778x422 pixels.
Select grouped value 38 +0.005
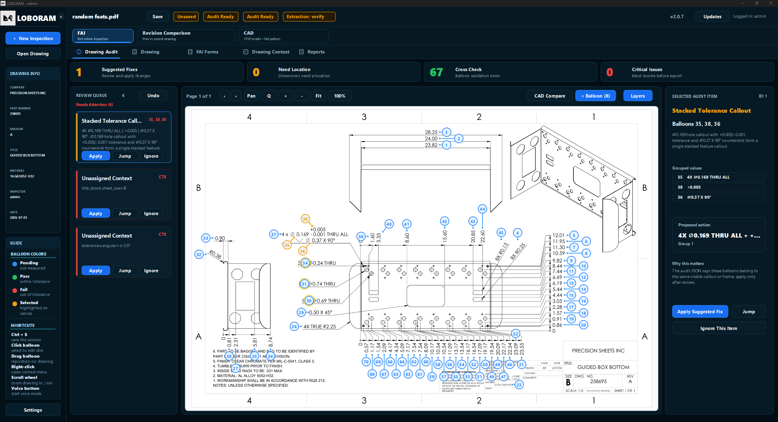[x=719, y=187]
